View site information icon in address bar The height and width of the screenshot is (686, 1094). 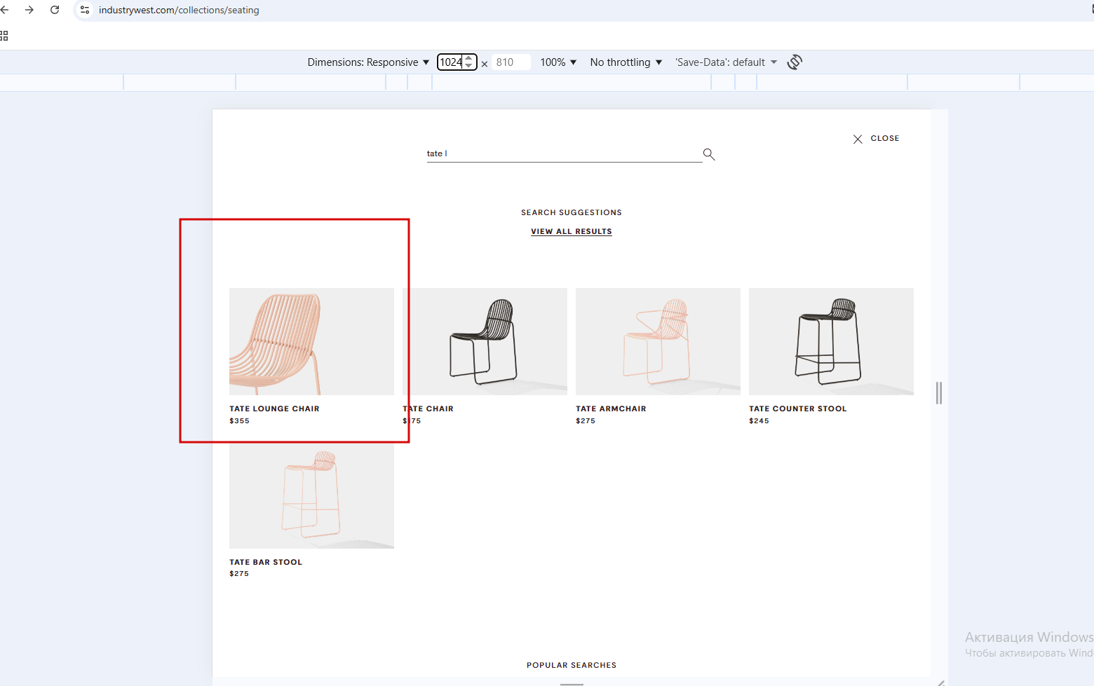click(x=85, y=10)
